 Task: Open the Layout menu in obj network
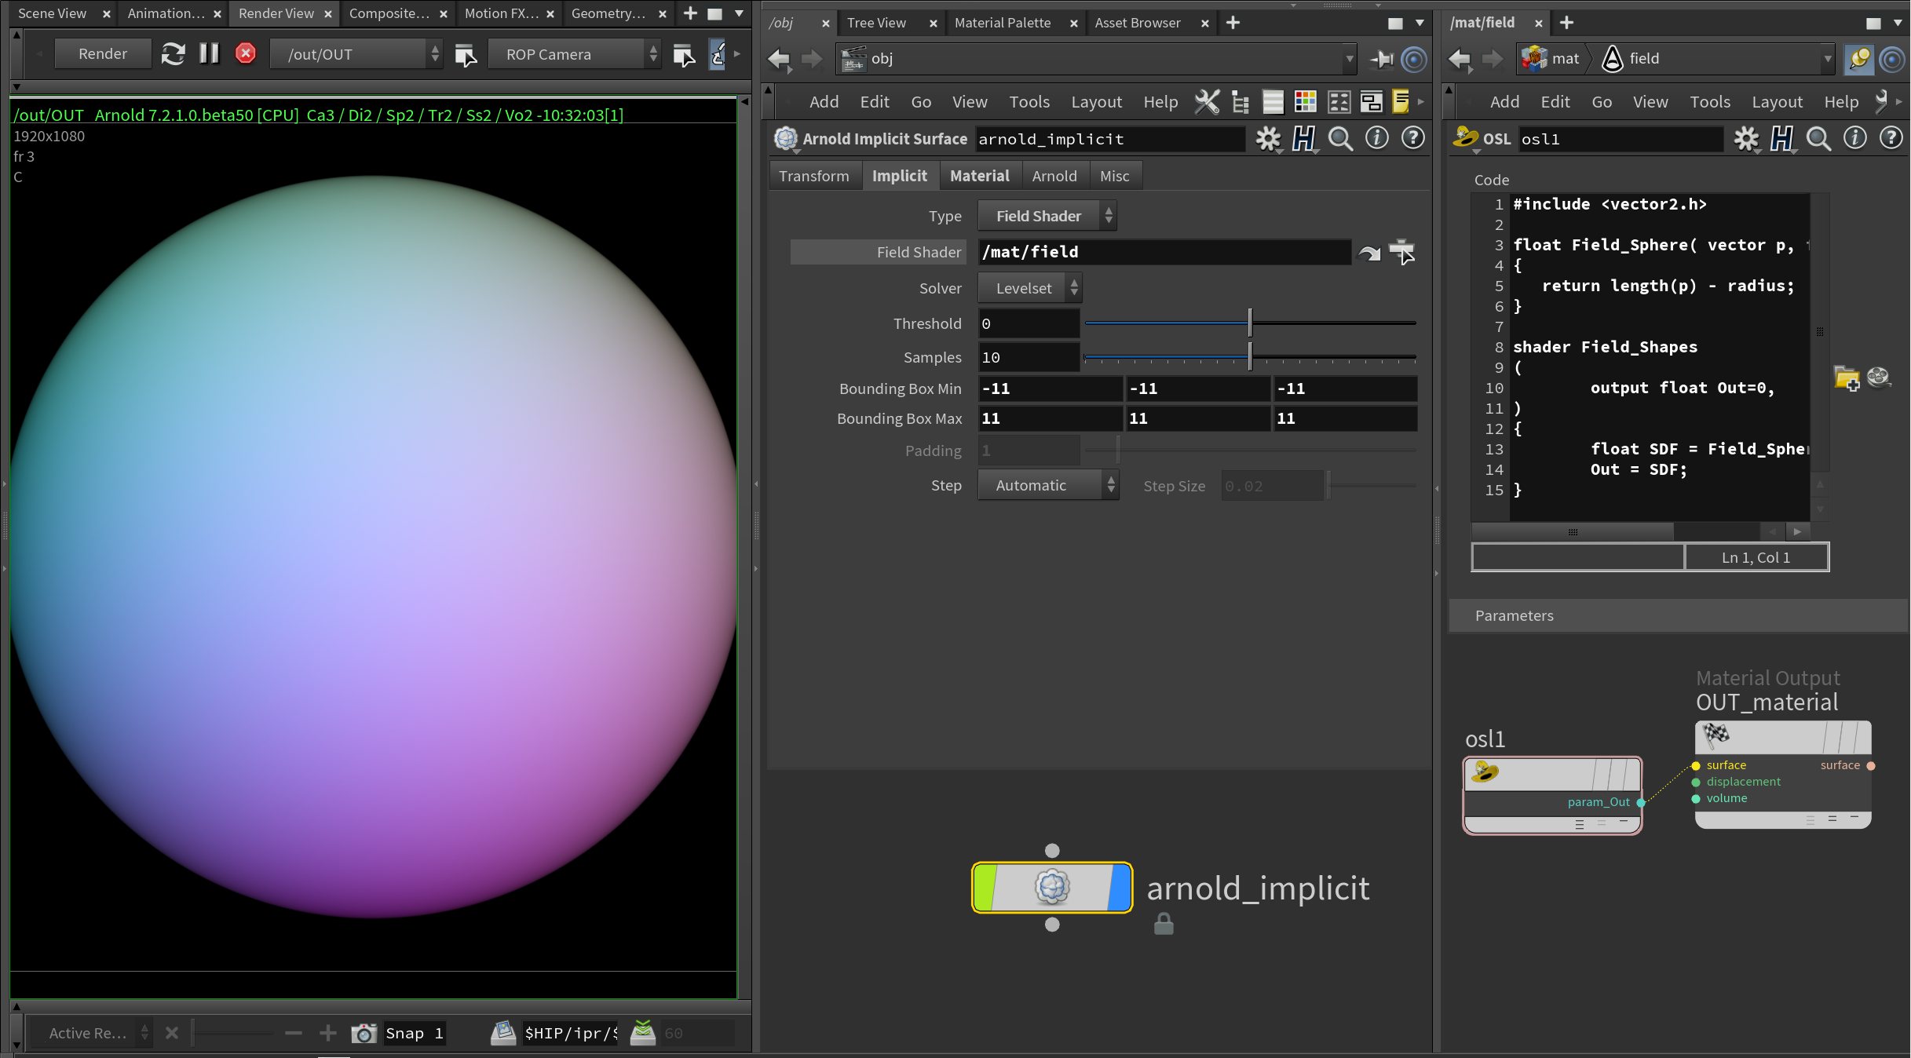click(1096, 102)
